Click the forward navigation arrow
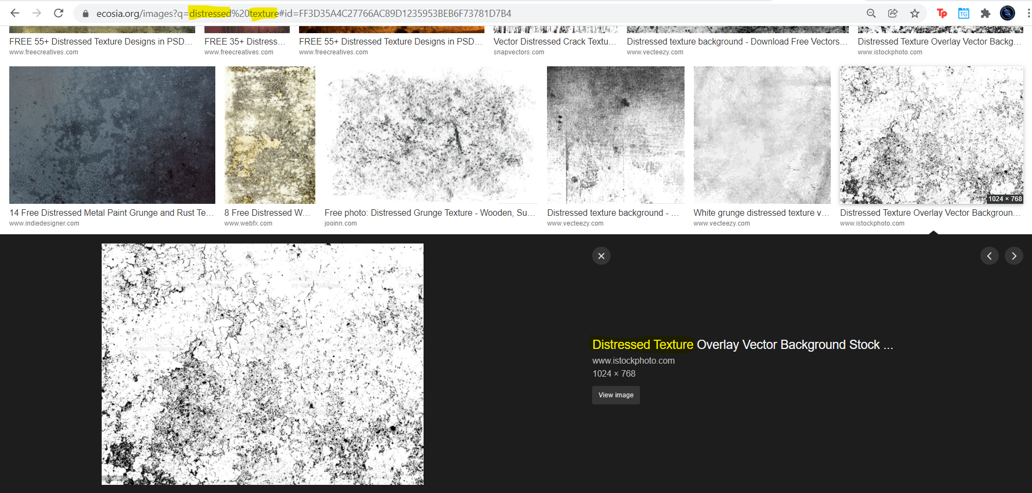 [36, 13]
